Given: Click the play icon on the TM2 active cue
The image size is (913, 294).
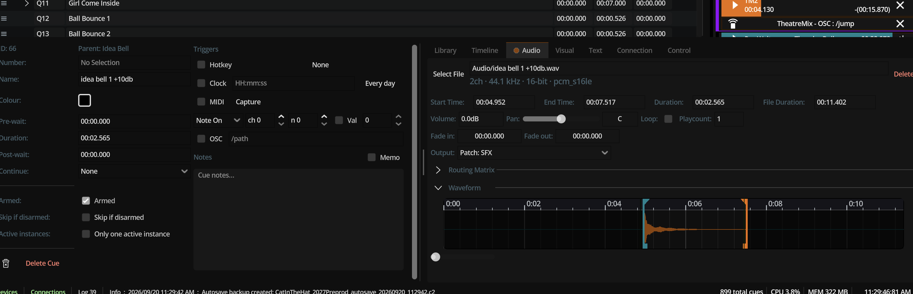Looking at the screenshot, I should [x=735, y=5].
